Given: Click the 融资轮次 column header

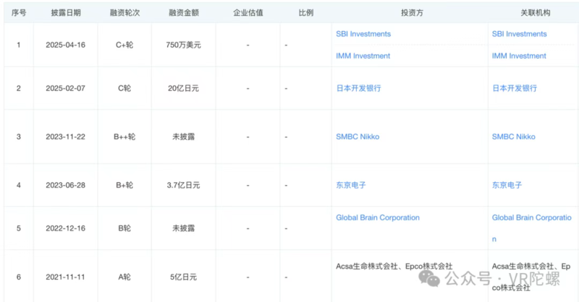Looking at the screenshot, I should (x=126, y=13).
